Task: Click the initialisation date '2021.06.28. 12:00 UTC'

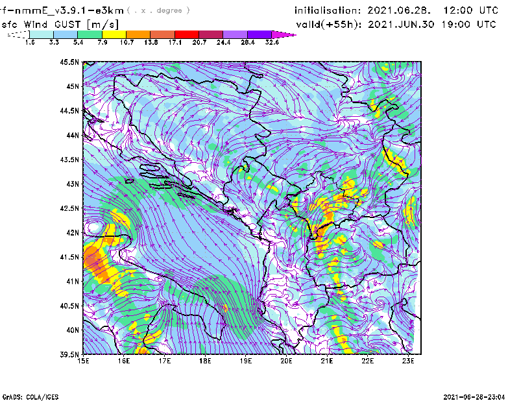Action: tap(433, 10)
